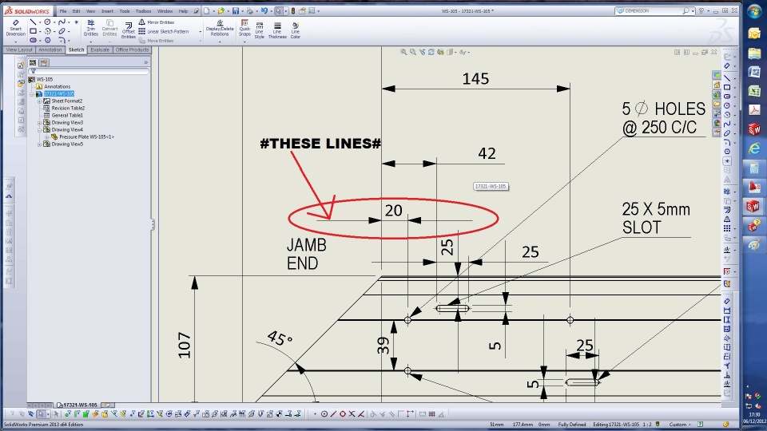The height and width of the screenshot is (431, 767).
Task: Select the Smart Dimension tool
Action: tap(15, 28)
